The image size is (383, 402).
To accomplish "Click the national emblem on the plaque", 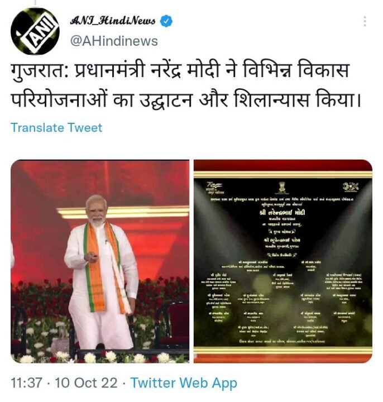I will (283, 188).
